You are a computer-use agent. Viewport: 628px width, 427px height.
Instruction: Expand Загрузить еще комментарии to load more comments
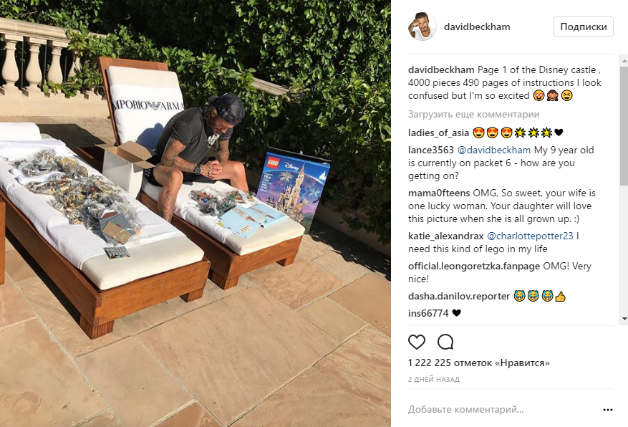[473, 114]
